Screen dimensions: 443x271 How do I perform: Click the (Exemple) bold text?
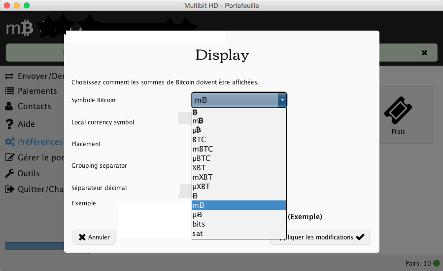[x=305, y=217]
